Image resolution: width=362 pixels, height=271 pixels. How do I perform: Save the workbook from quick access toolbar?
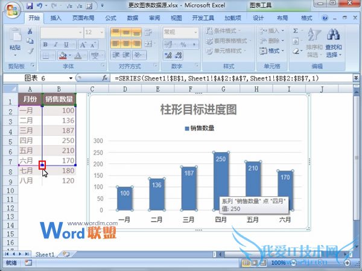pyautogui.click(x=30, y=6)
